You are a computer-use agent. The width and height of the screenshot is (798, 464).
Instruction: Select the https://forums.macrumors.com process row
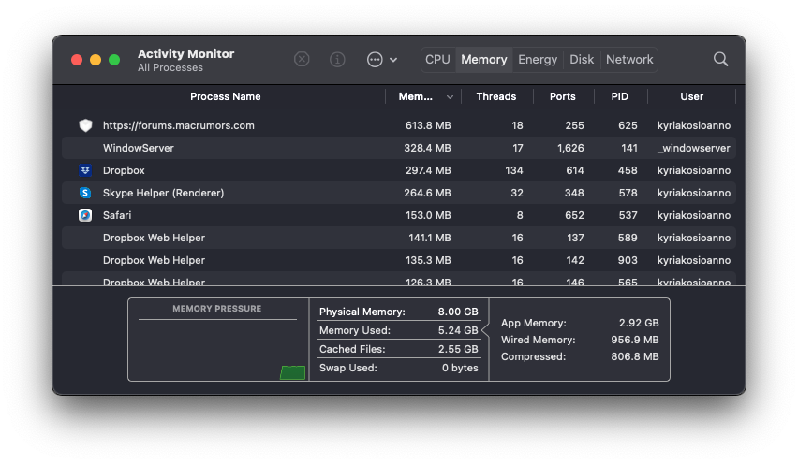[399, 125]
